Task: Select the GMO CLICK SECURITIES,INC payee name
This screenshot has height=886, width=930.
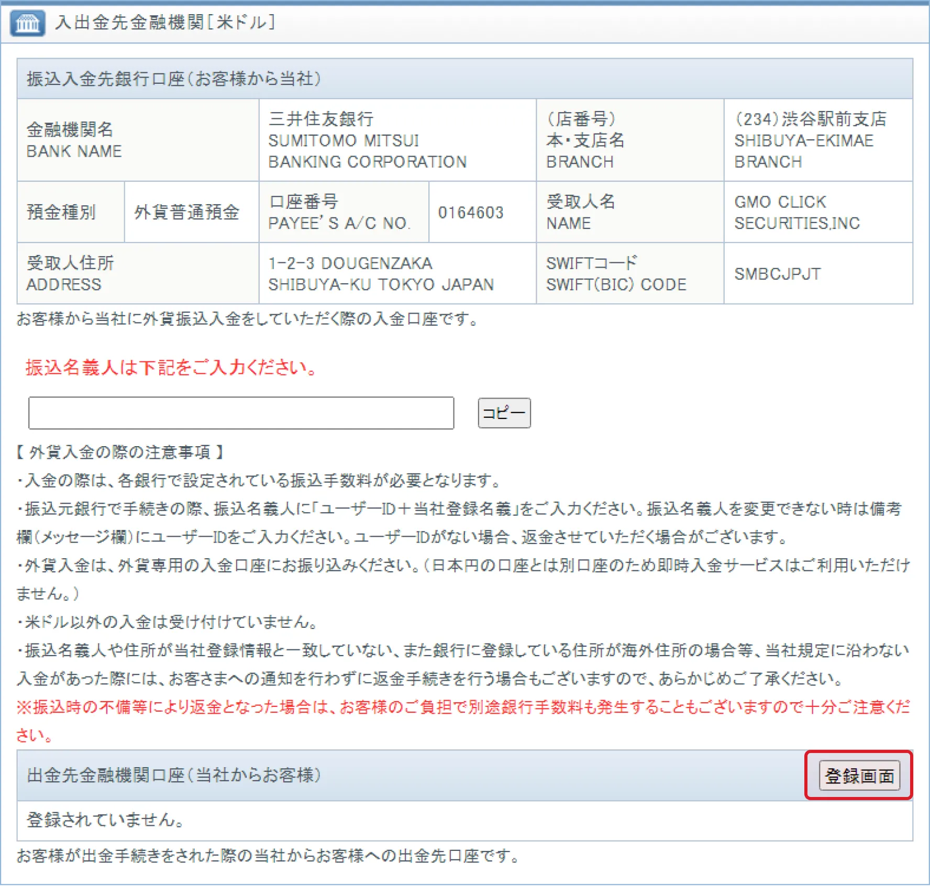Action: pyautogui.click(x=796, y=213)
